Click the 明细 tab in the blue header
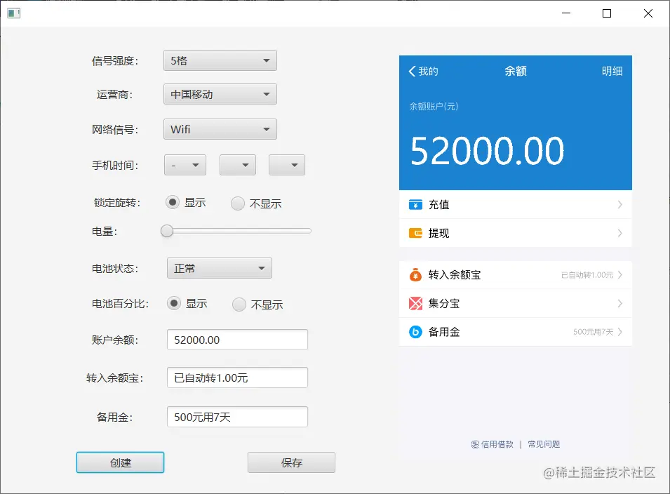The width and height of the screenshot is (670, 494). [612, 72]
